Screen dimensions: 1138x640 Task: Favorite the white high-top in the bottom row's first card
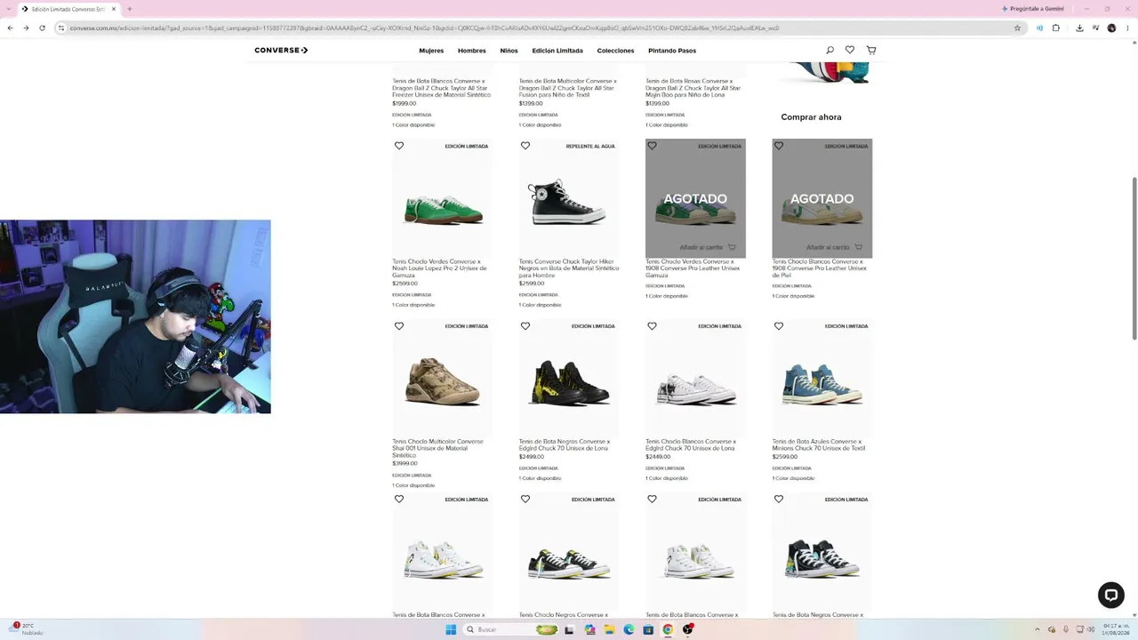pyautogui.click(x=399, y=500)
